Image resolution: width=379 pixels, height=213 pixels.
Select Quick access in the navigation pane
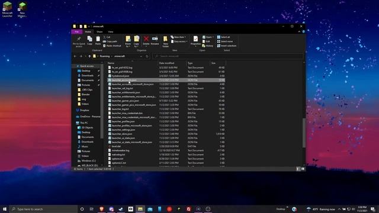[86, 66]
